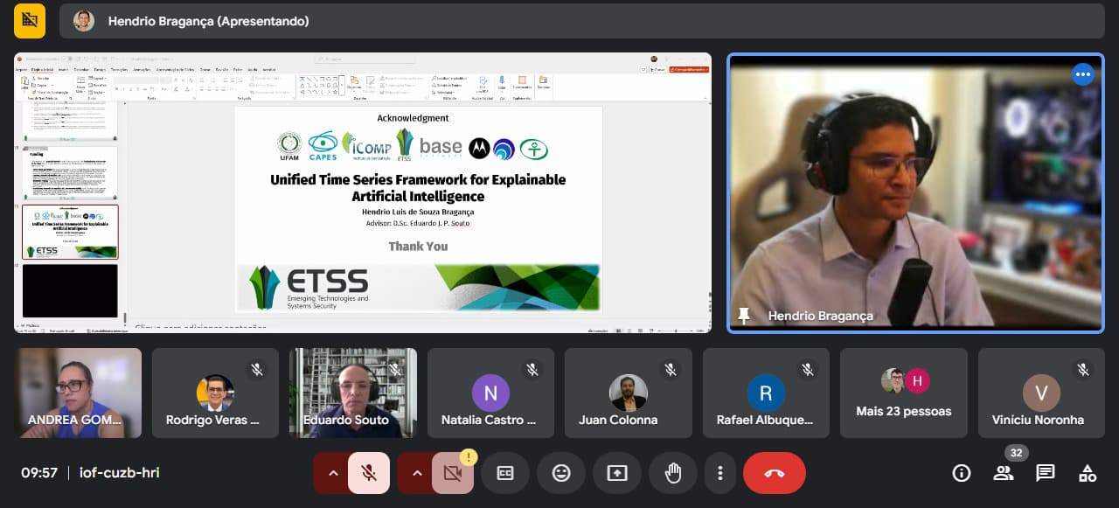Click the red leave call button
This screenshot has width=1119, height=508.
774,473
